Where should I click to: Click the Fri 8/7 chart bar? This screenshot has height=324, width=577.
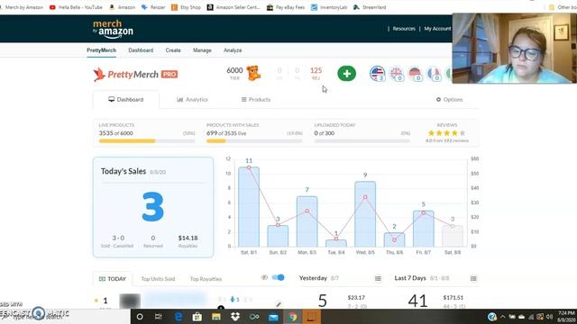coord(423,229)
